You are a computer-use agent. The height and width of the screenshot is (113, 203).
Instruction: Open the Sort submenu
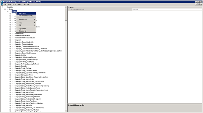coord(26,23)
